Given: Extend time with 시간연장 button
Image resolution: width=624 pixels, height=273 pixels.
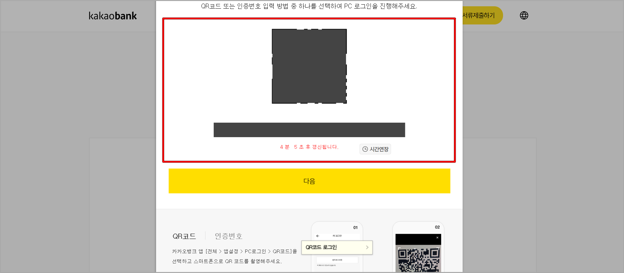Looking at the screenshot, I should (375, 149).
